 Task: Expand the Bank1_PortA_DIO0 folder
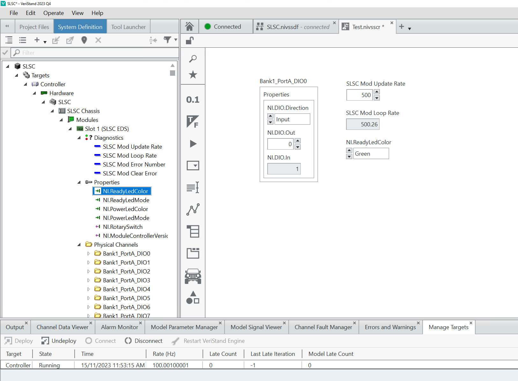(89, 254)
